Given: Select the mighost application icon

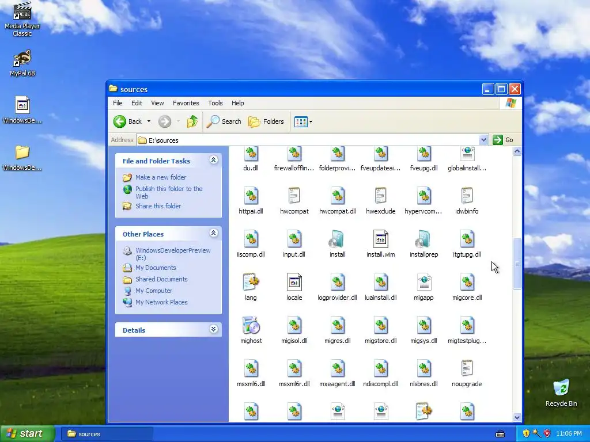Looking at the screenshot, I should point(251,326).
